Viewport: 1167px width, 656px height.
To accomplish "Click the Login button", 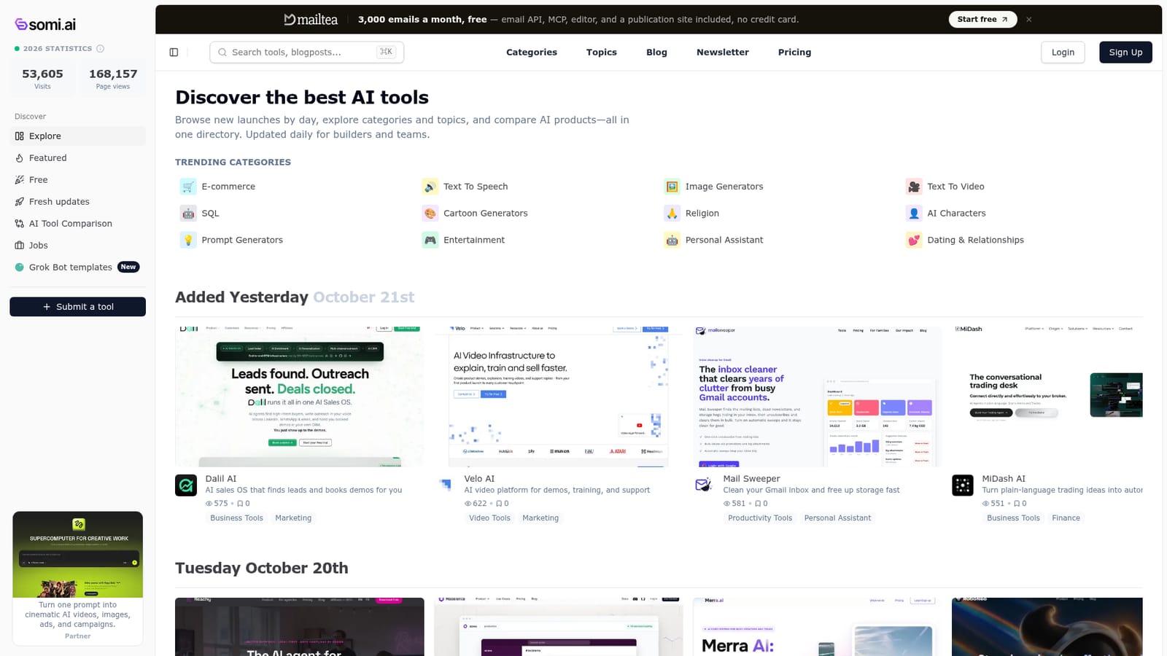I will tap(1063, 52).
